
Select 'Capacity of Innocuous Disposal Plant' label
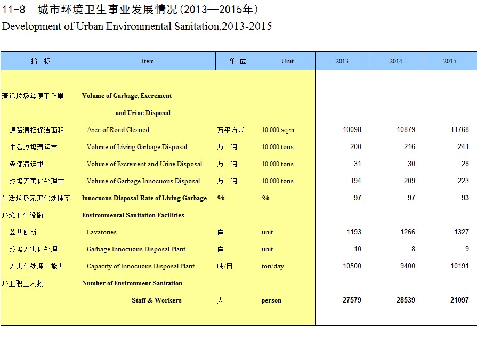141,266
